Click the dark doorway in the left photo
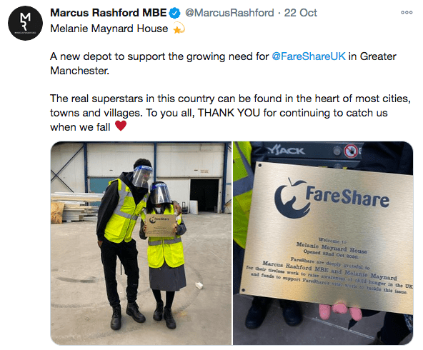This screenshot has height=350, width=423. 204,195
